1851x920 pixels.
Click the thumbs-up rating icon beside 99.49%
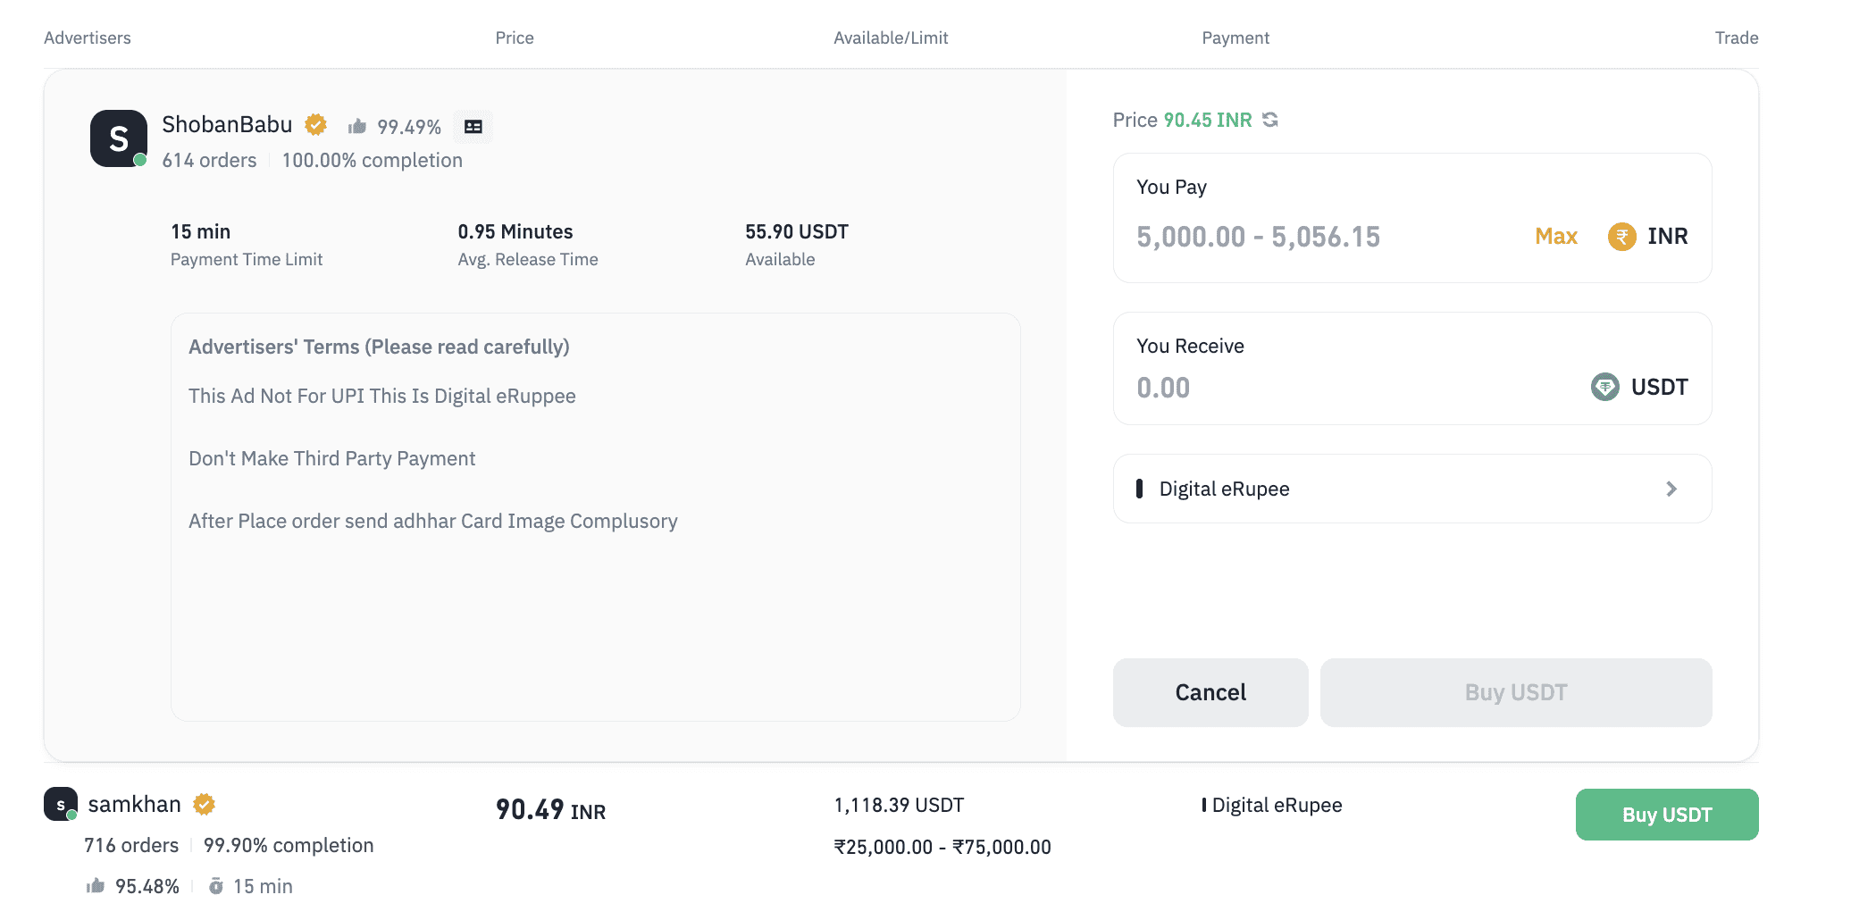(x=357, y=127)
